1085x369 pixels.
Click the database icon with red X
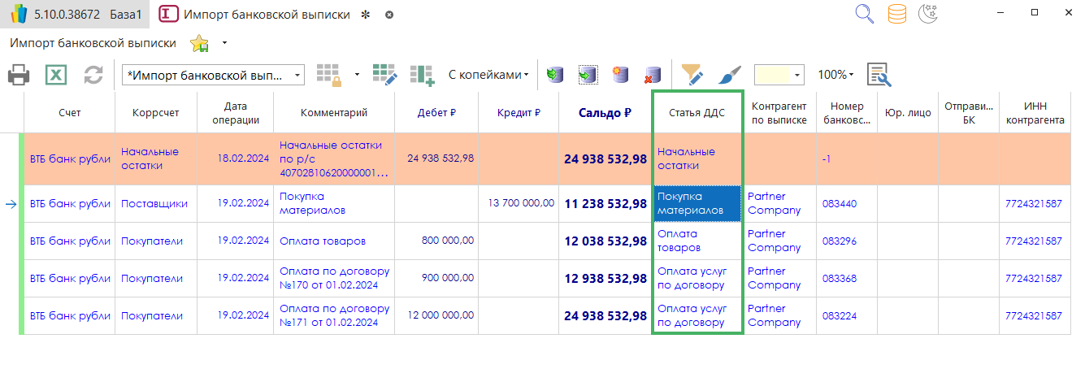pyautogui.click(x=652, y=75)
